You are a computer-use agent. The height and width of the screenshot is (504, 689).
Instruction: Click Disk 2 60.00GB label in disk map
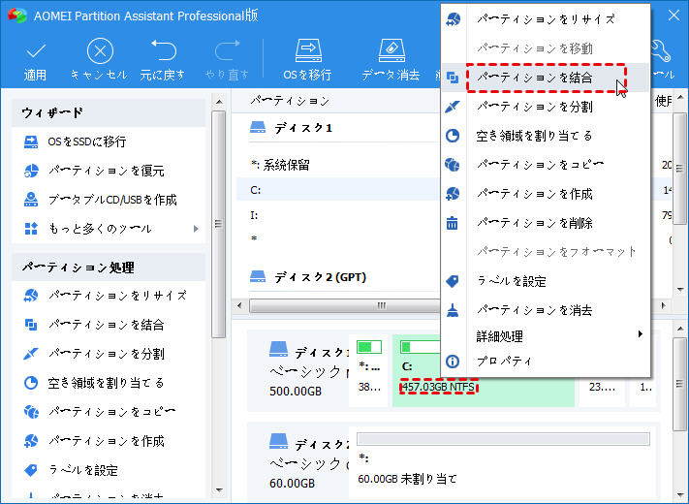point(293,484)
